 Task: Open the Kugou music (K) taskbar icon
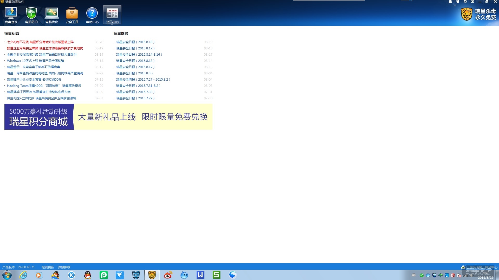point(72,275)
